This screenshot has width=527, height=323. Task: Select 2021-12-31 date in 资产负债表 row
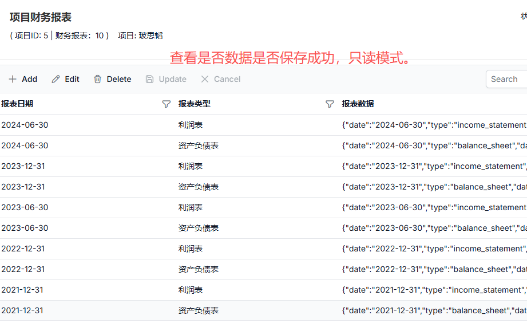(22, 310)
